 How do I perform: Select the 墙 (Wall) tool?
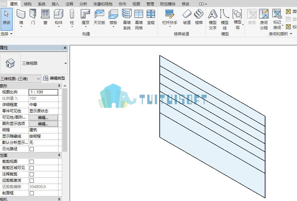tap(21, 18)
